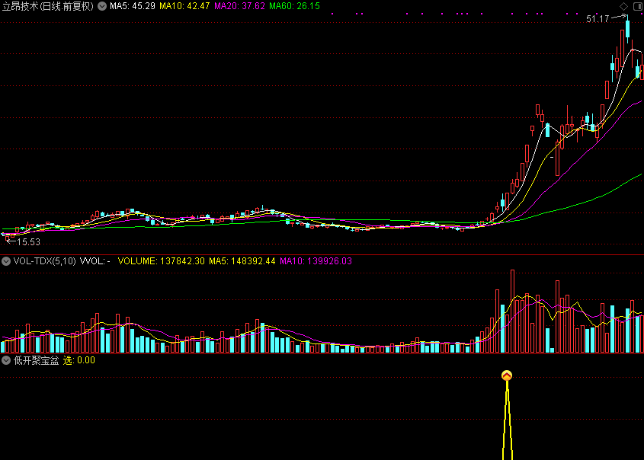The width and height of the screenshot is (644, 460).
Task: Click the 选: 0.00 value label
Action: click(78, 360)
